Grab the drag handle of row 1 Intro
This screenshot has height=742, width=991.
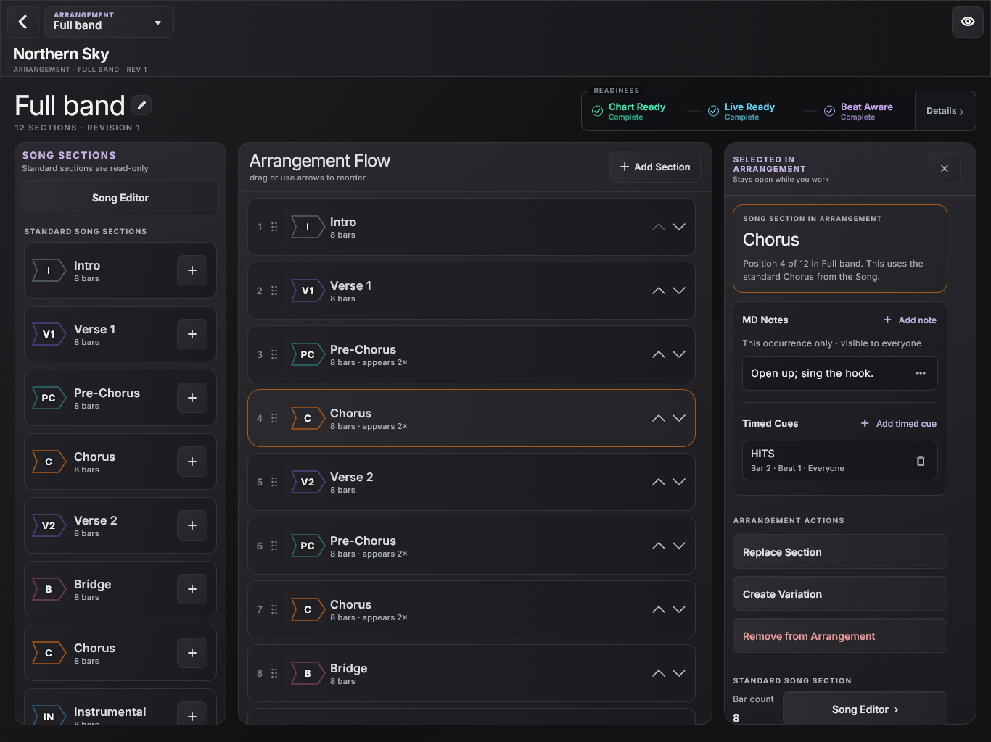(274, 227)
